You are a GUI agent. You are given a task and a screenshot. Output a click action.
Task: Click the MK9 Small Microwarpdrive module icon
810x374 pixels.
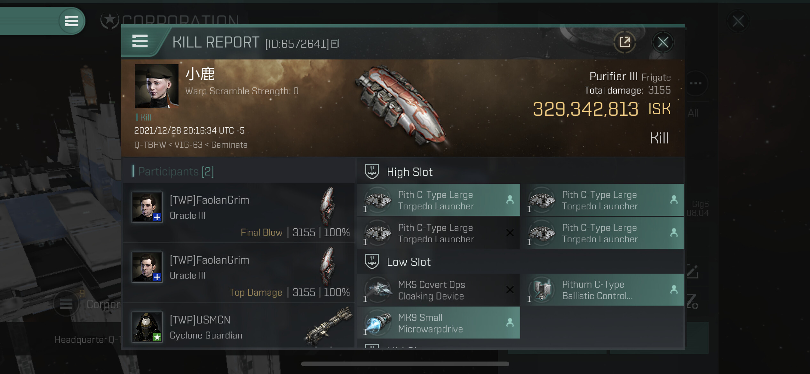click(x=378, y=323)
